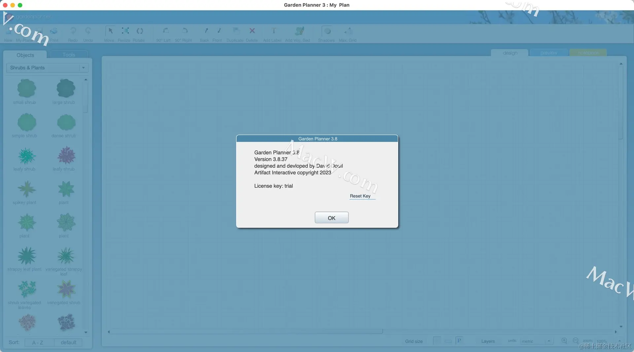Select the Resize tool
The image size is (634, 352).
click(x=124, y=34)
